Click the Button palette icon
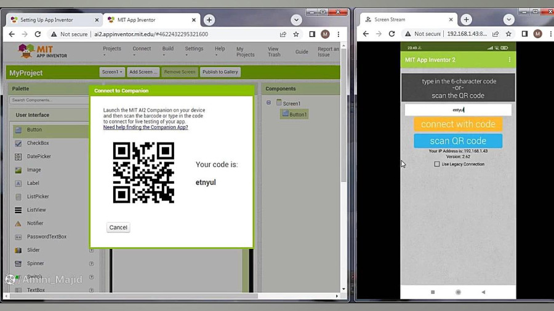 pyautogui.click(x=18, y=130)
